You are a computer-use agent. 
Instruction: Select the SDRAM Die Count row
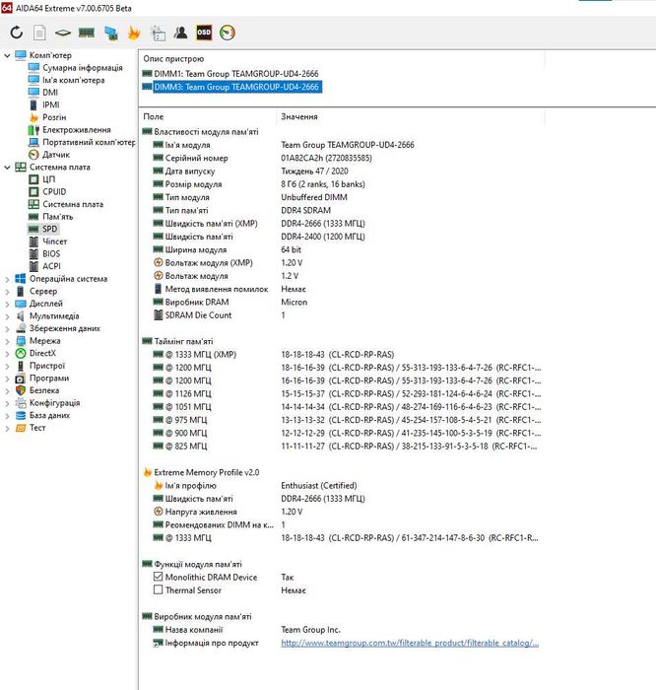tap(343, 315)
